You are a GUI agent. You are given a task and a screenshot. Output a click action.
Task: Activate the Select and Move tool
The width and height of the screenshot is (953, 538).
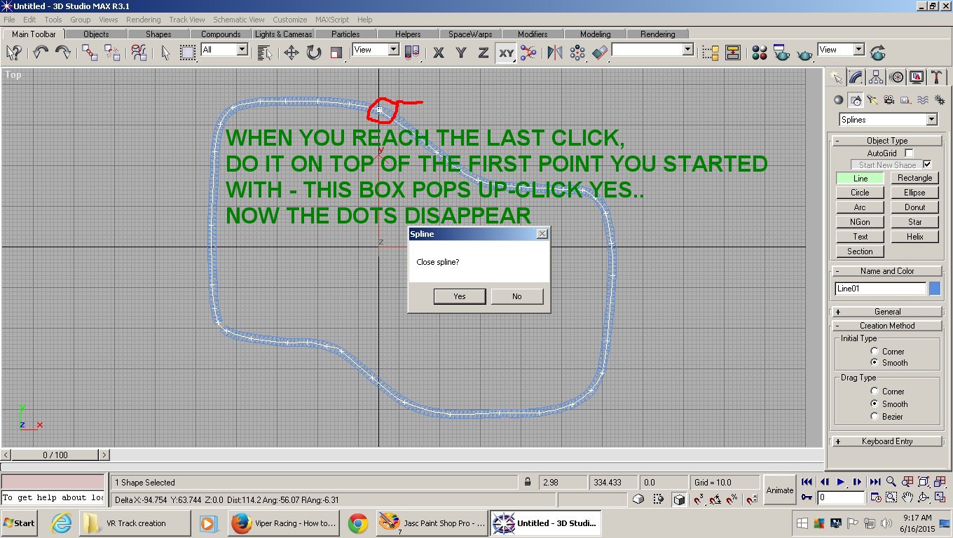(x=292, y=53)
